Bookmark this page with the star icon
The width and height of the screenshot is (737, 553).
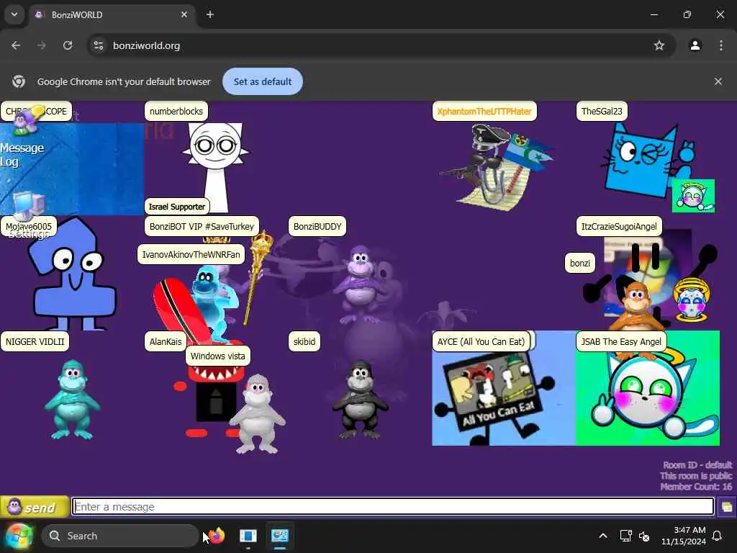(x=659, y=45)
